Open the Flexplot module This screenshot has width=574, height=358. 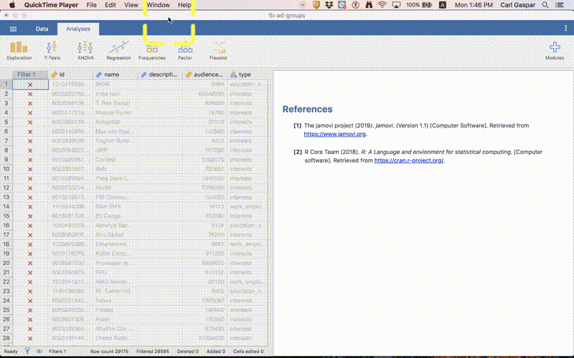(218, 49)
